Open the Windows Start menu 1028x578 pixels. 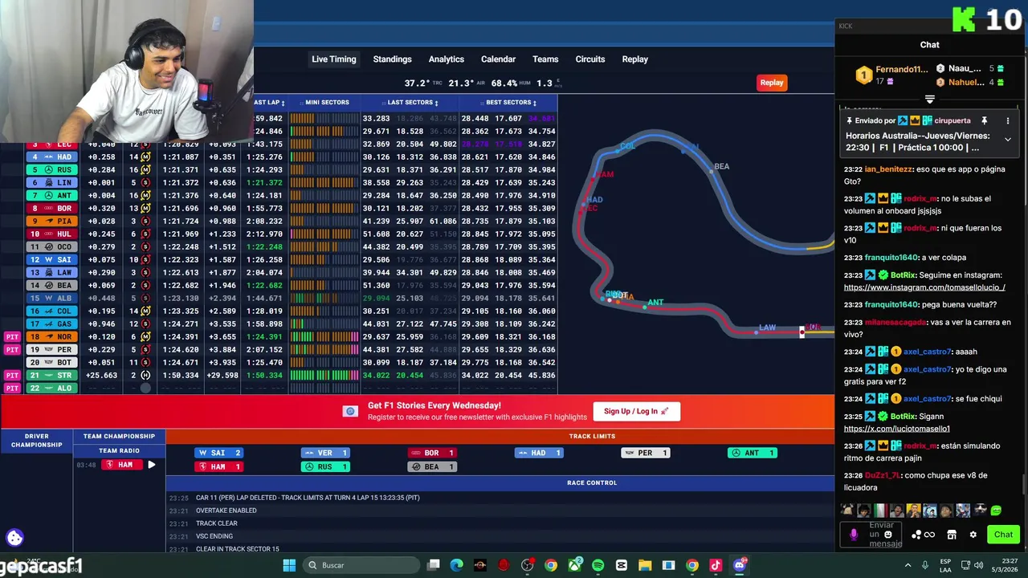pyautogui.click(x=289, y=565)
